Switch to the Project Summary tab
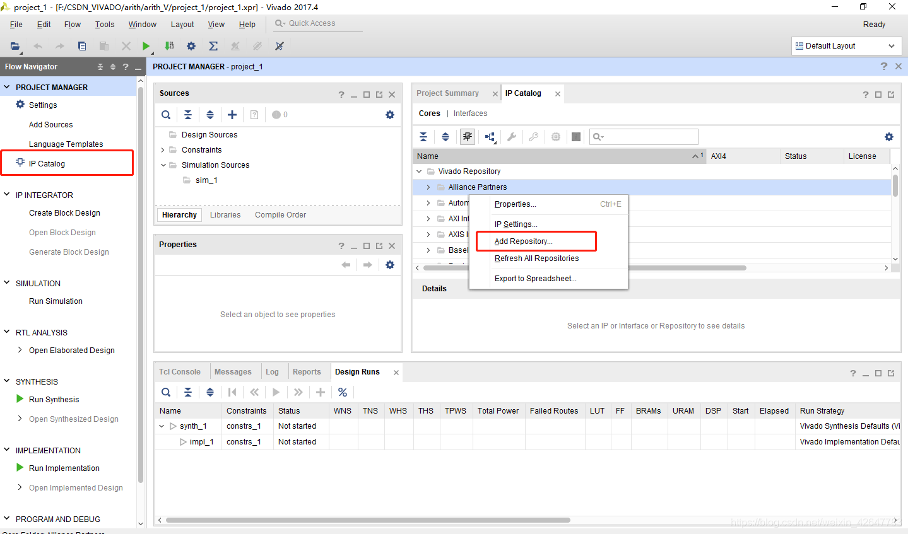 pyautogui.click(x=447, y=93)
